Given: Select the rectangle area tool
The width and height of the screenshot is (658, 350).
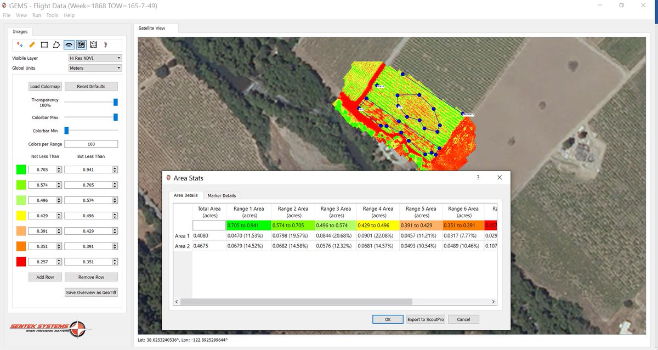Looking at the screenshot, I should click(44, 45).
